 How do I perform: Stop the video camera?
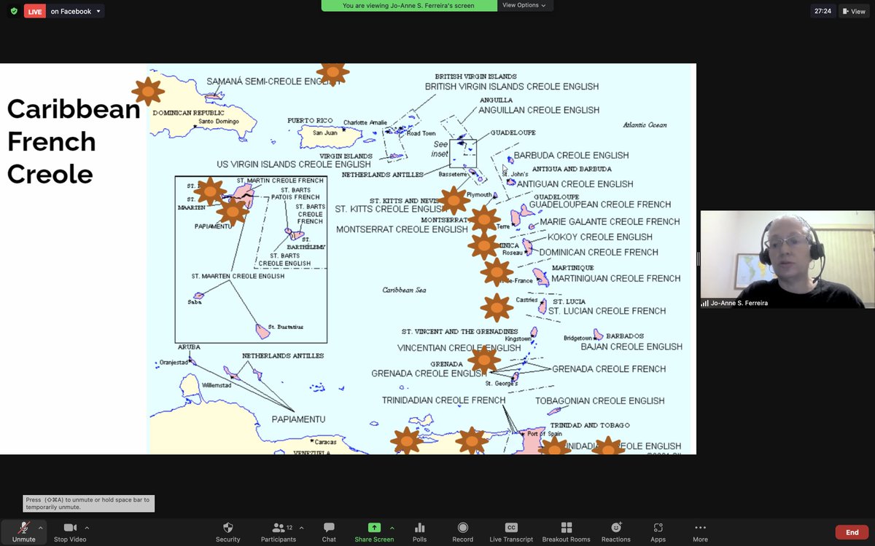70,531
